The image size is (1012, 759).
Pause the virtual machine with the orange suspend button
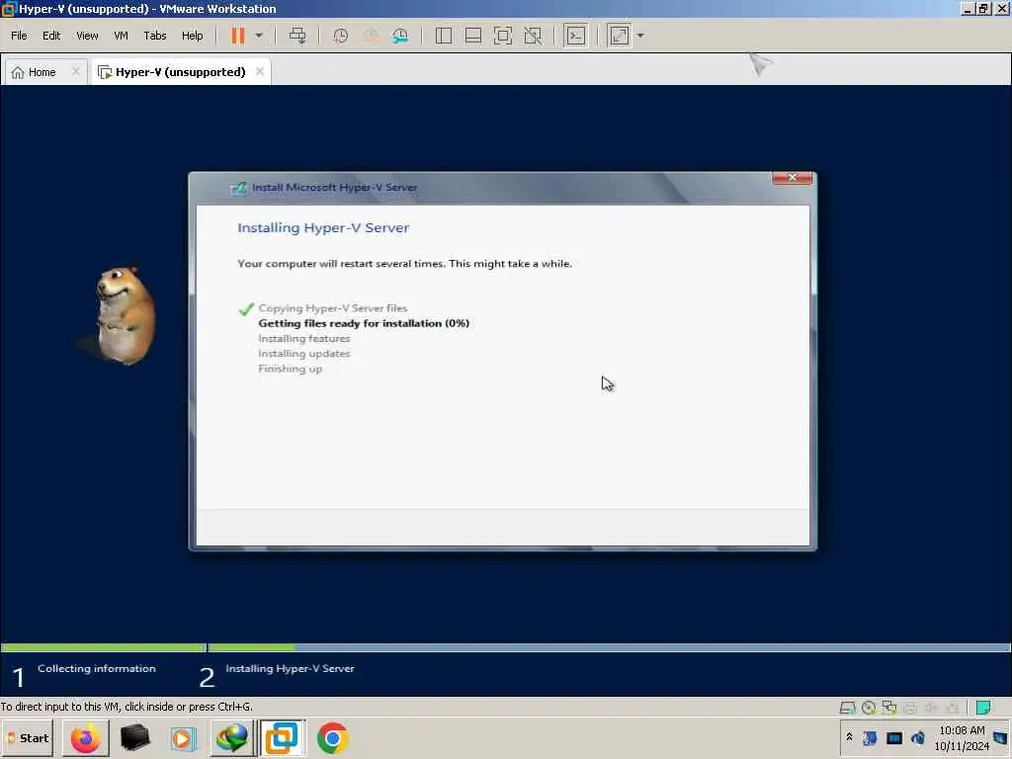click(238, 36)
